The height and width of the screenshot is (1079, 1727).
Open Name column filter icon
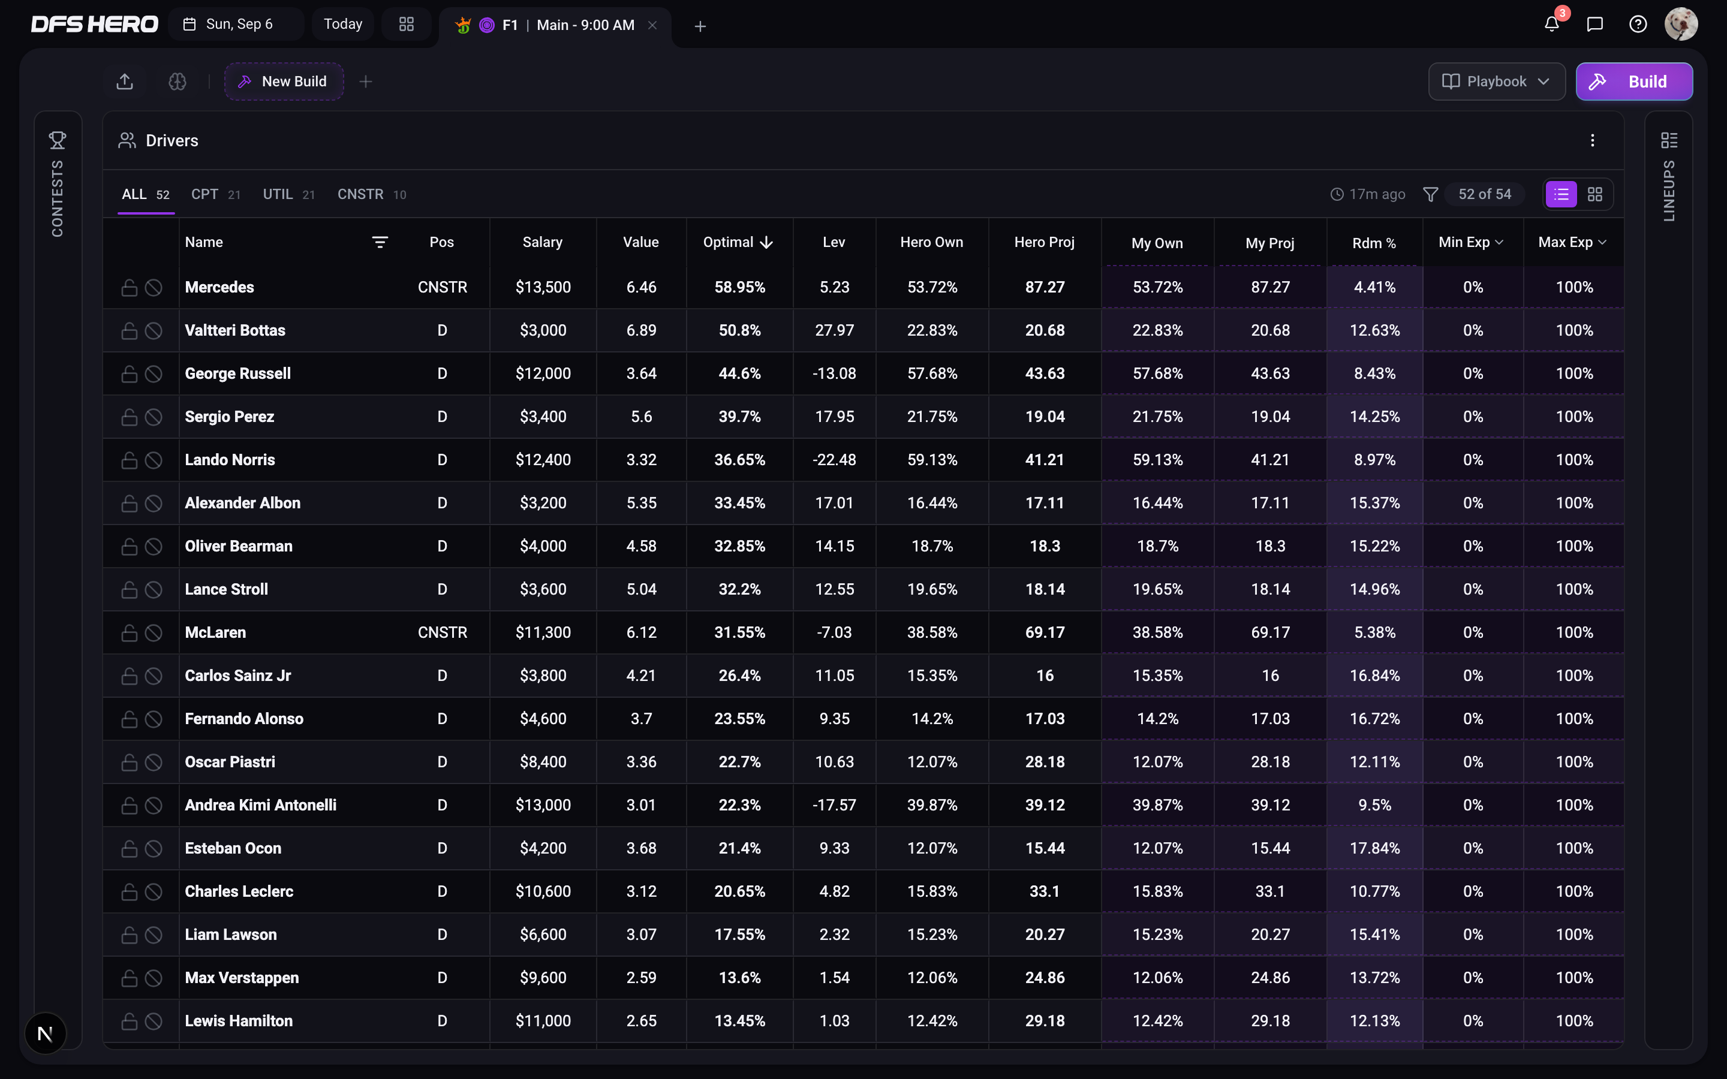coord(380,243)
